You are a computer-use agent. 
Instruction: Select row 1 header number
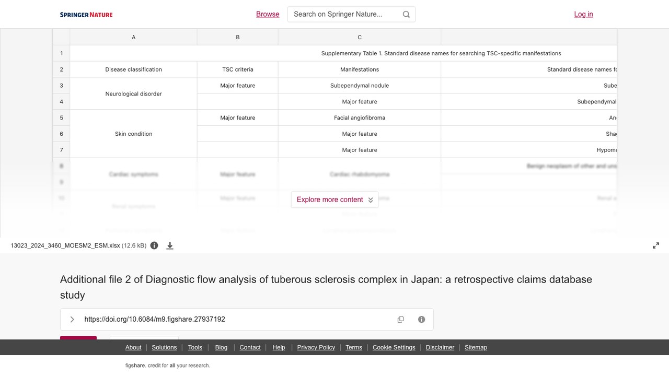[x=61, y=53]
